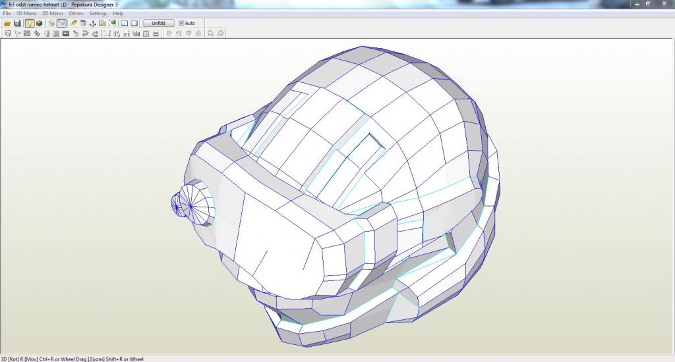Close the Pepakura Designer window

coord(664,3)
